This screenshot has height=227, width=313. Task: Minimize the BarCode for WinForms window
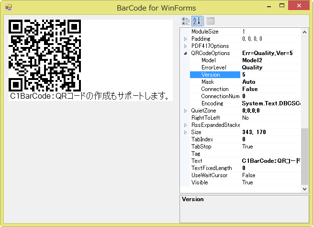pyautogui.click(x=269, y=6)
